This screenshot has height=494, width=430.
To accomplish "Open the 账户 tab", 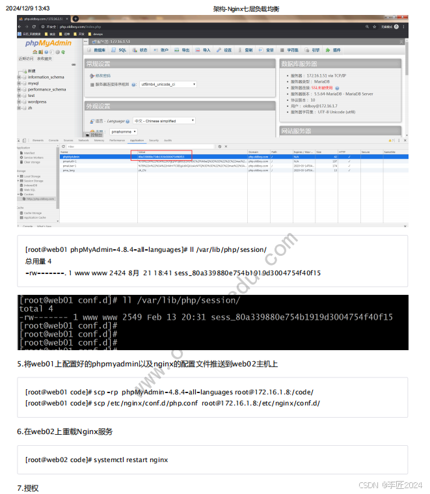I will [x=161, y=50].
